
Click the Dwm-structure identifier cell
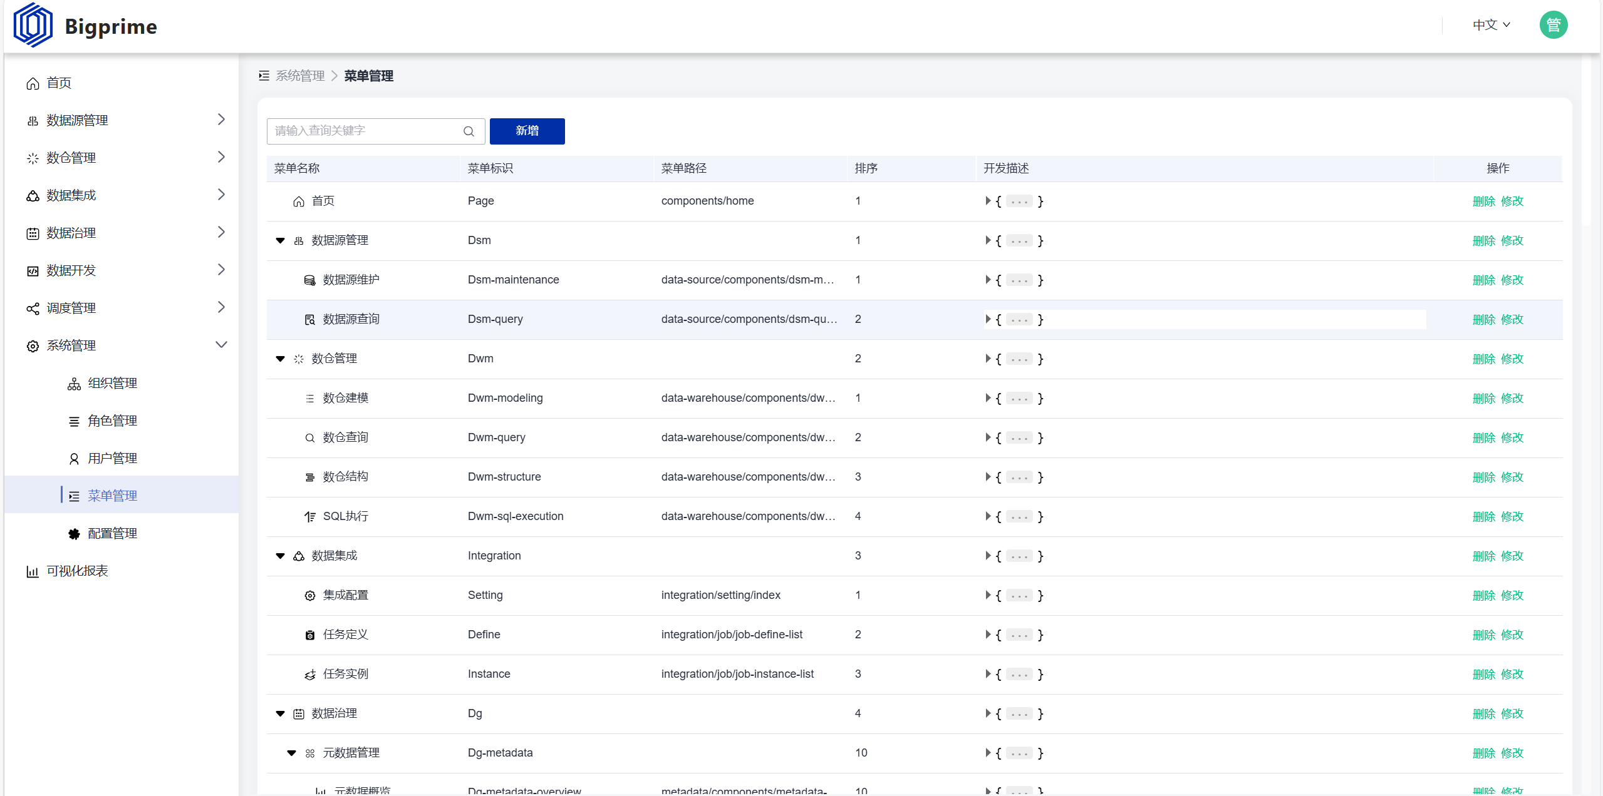pos(504,477)
